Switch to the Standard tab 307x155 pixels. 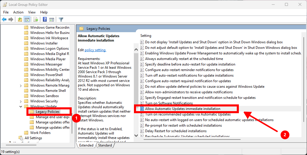[x=105, y=145]
